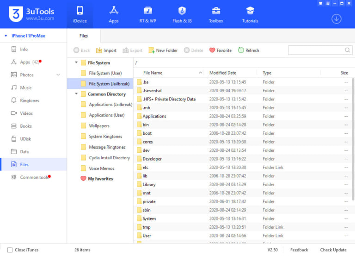Click the 3uTools logo
Image resolution: width=355 pixels, height=256 pixels.
pos(31,14)
